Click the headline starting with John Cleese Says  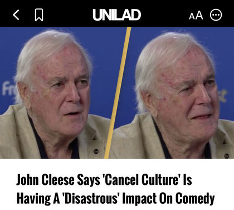[x=115, y=189]
